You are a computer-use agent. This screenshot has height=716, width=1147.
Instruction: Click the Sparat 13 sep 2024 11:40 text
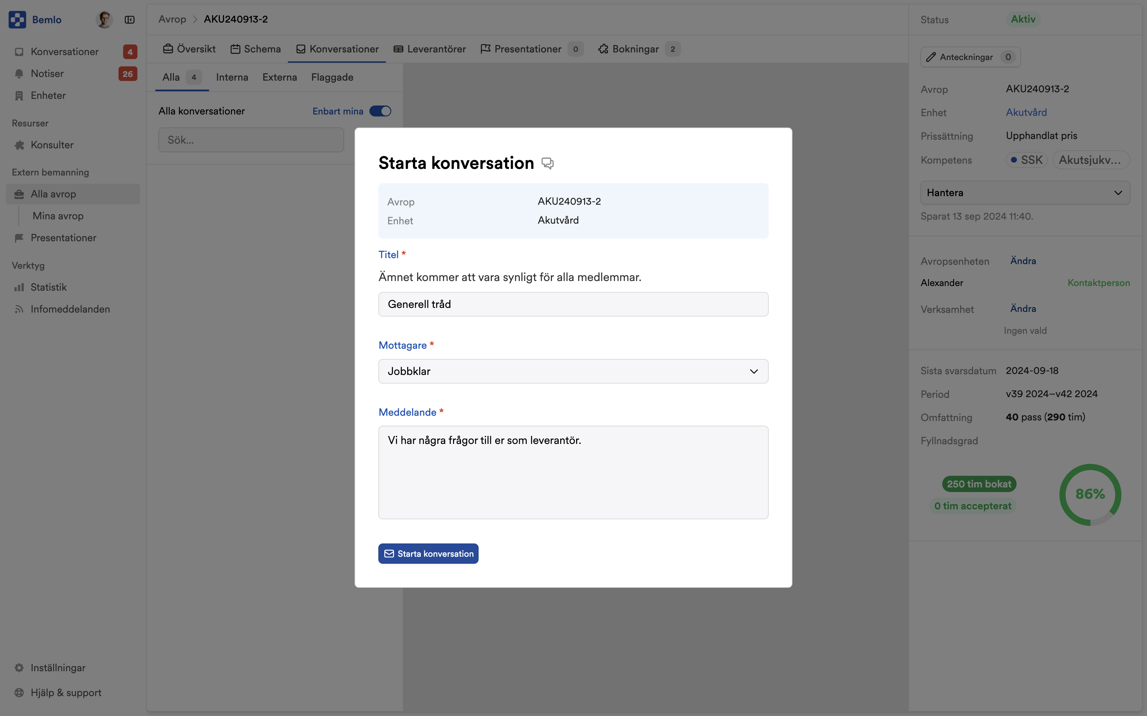[976, 216]
